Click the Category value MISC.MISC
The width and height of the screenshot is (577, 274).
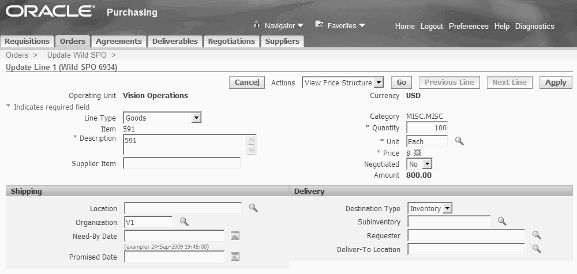(425, 116)
